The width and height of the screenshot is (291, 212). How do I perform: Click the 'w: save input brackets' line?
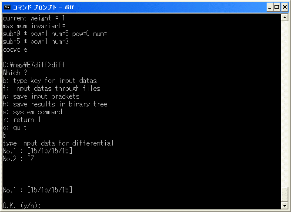tap(41, 96)
